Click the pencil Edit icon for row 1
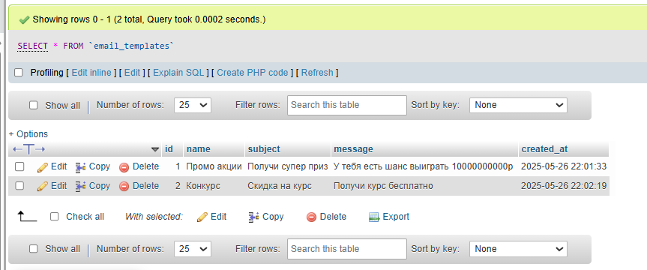Screen dimensions: 647x270 tap(43, 166)
